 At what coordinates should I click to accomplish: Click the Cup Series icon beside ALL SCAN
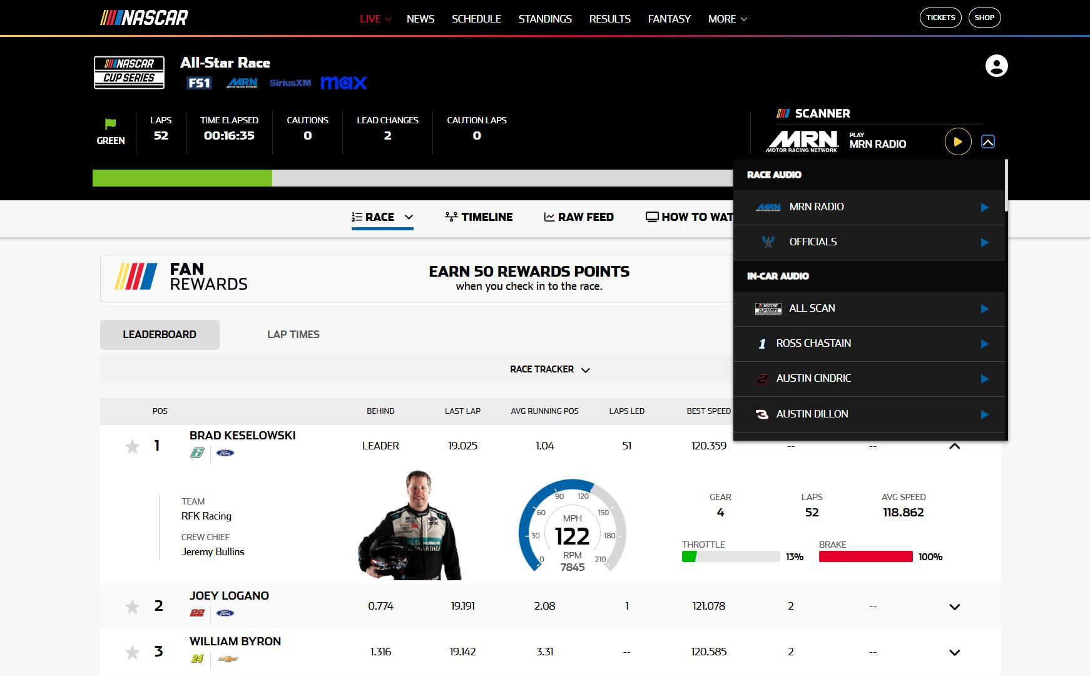click(768, 308)
